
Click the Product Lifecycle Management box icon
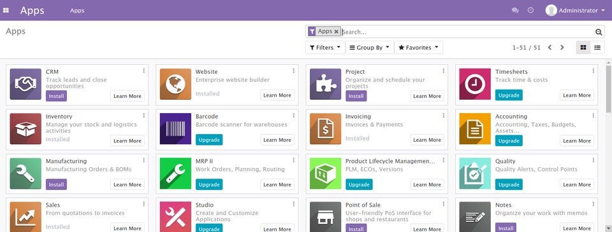tap(325, 174)
